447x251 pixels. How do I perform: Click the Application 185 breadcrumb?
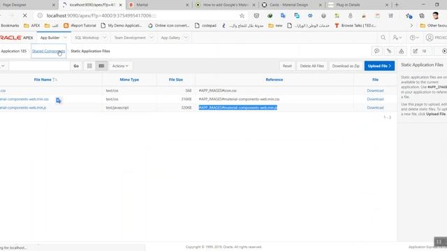tap(13, 51)
